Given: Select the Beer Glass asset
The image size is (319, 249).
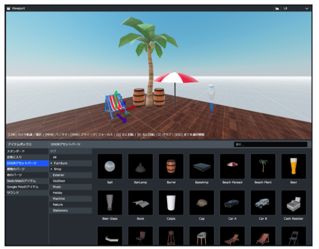Looking at the screenshot, I should [x=110, y=203].
